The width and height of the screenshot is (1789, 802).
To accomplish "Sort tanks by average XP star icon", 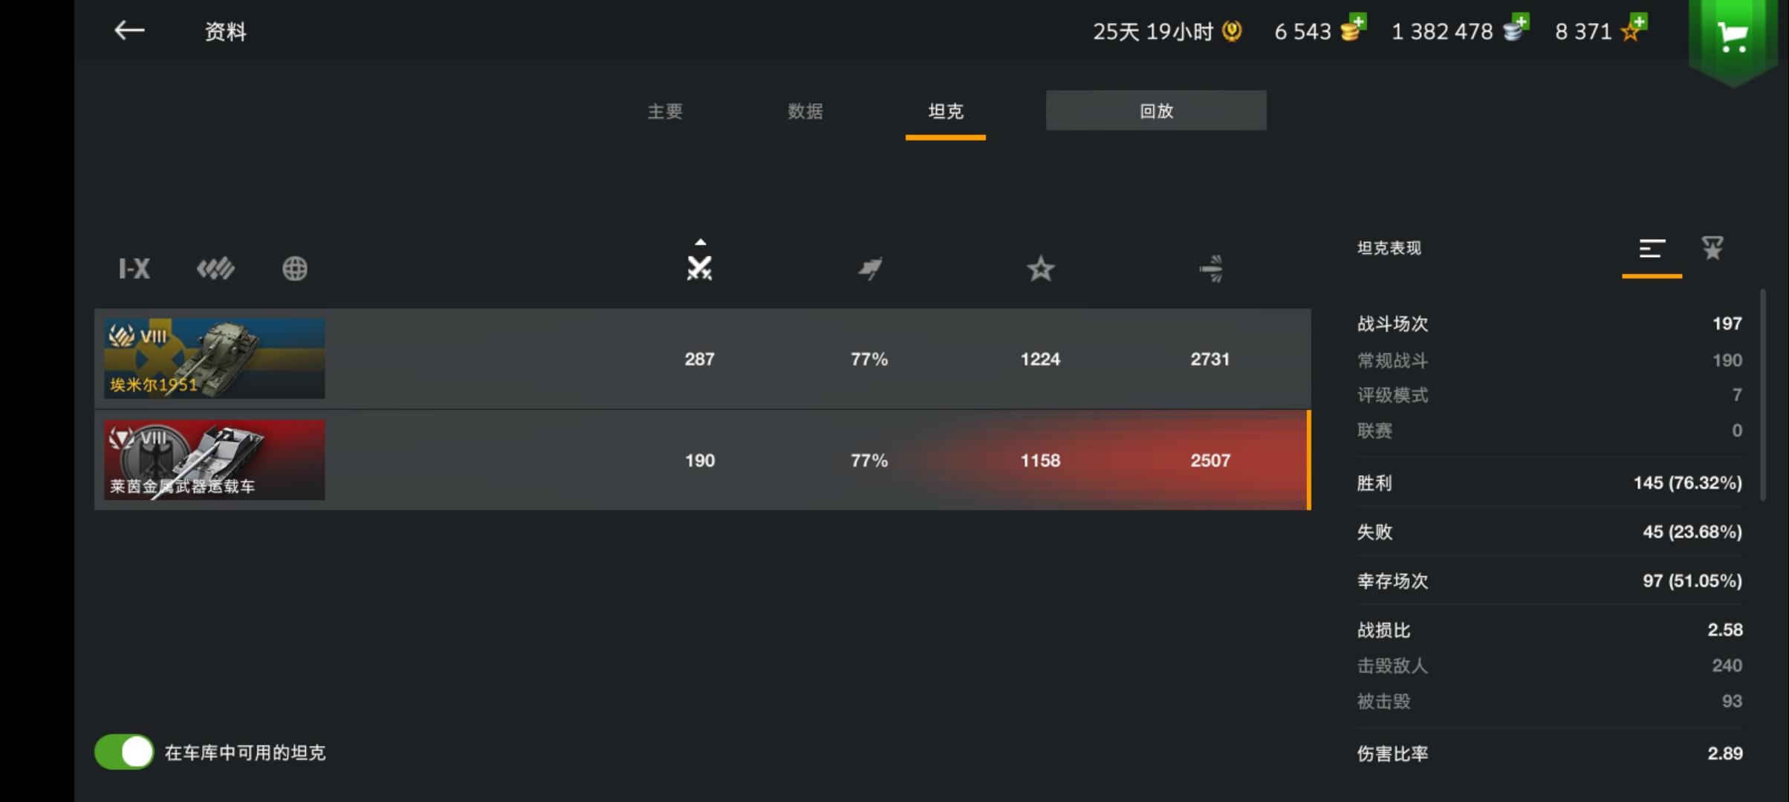I will click(x=1040, y=268).
